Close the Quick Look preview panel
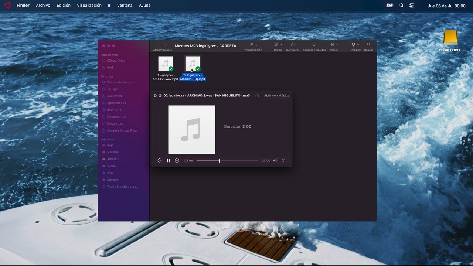This screenshot has height=266, width=473. [x=155, y=95]
